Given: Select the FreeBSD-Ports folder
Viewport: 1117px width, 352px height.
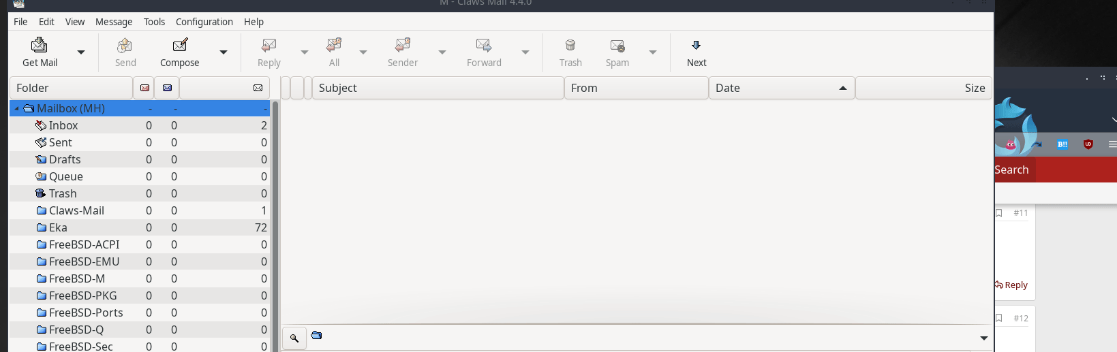Looking at the screenshot, I should point(86,313).
